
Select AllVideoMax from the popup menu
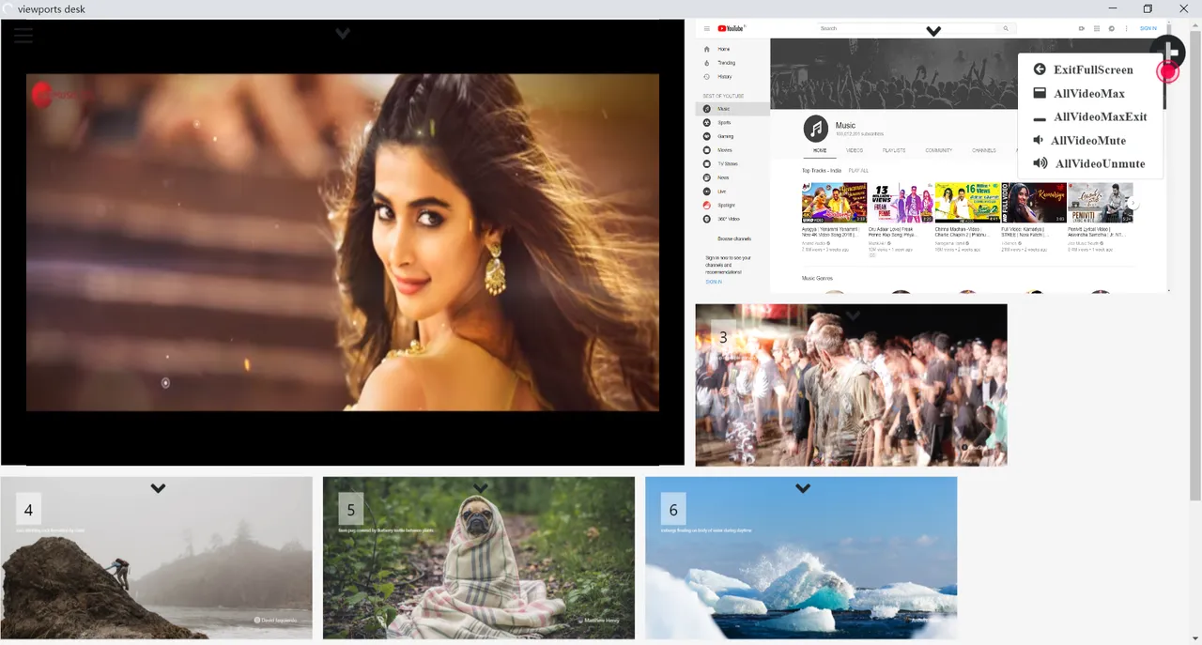(1088, 94)
